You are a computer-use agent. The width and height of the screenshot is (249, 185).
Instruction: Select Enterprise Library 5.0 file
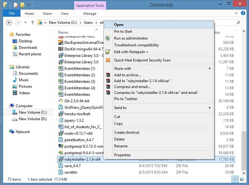(81, 62)
